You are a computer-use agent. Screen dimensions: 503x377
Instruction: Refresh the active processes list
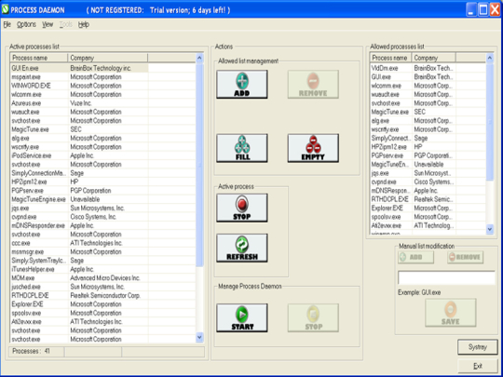tap(242, 248)
